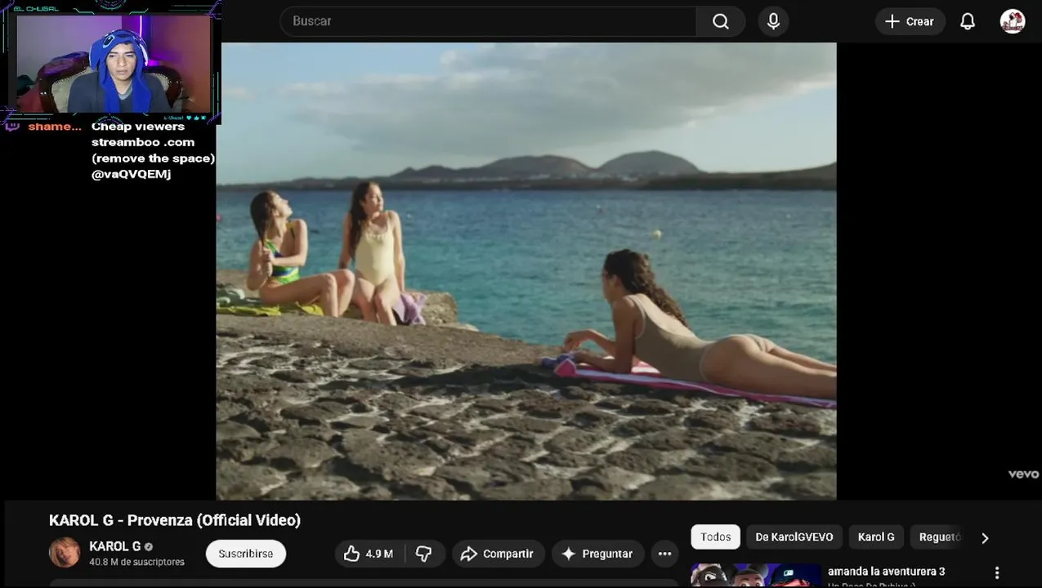
Task: Click the magnifying glass search button
Action: [x=720, y=21]
